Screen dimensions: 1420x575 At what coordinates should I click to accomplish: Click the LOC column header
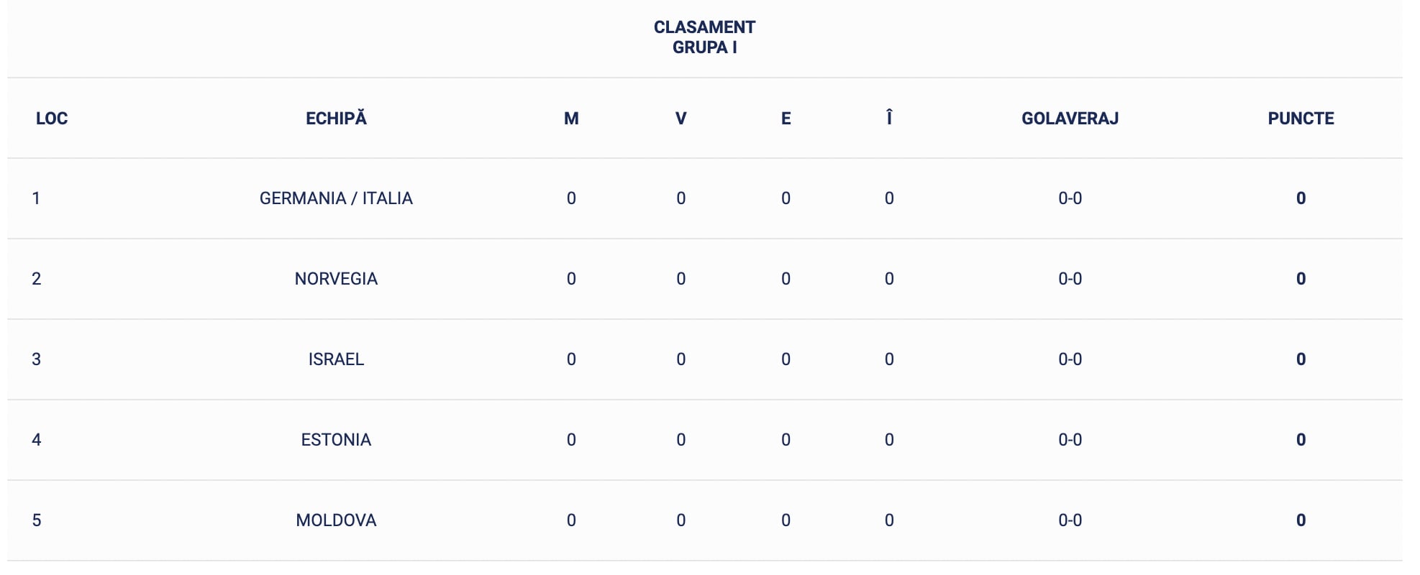[52, 119]
